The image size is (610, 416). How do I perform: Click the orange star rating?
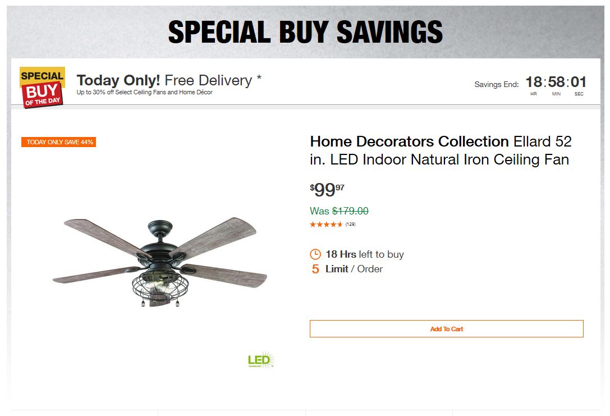tap(326, 225)
